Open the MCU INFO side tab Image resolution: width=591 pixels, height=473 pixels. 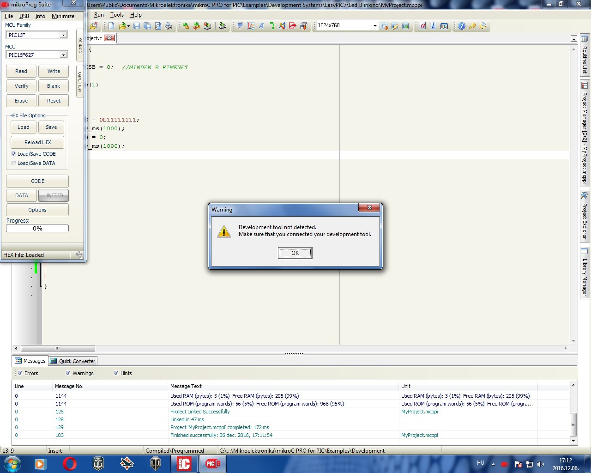(80, 82)
